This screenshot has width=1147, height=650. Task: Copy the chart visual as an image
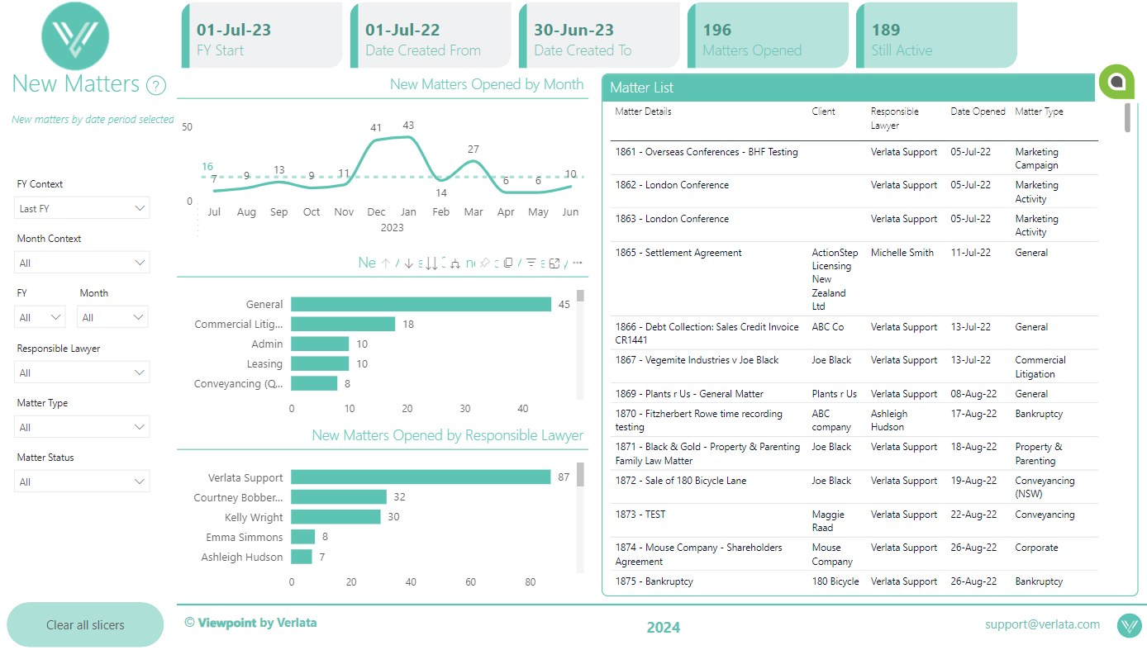click(508, 263)
